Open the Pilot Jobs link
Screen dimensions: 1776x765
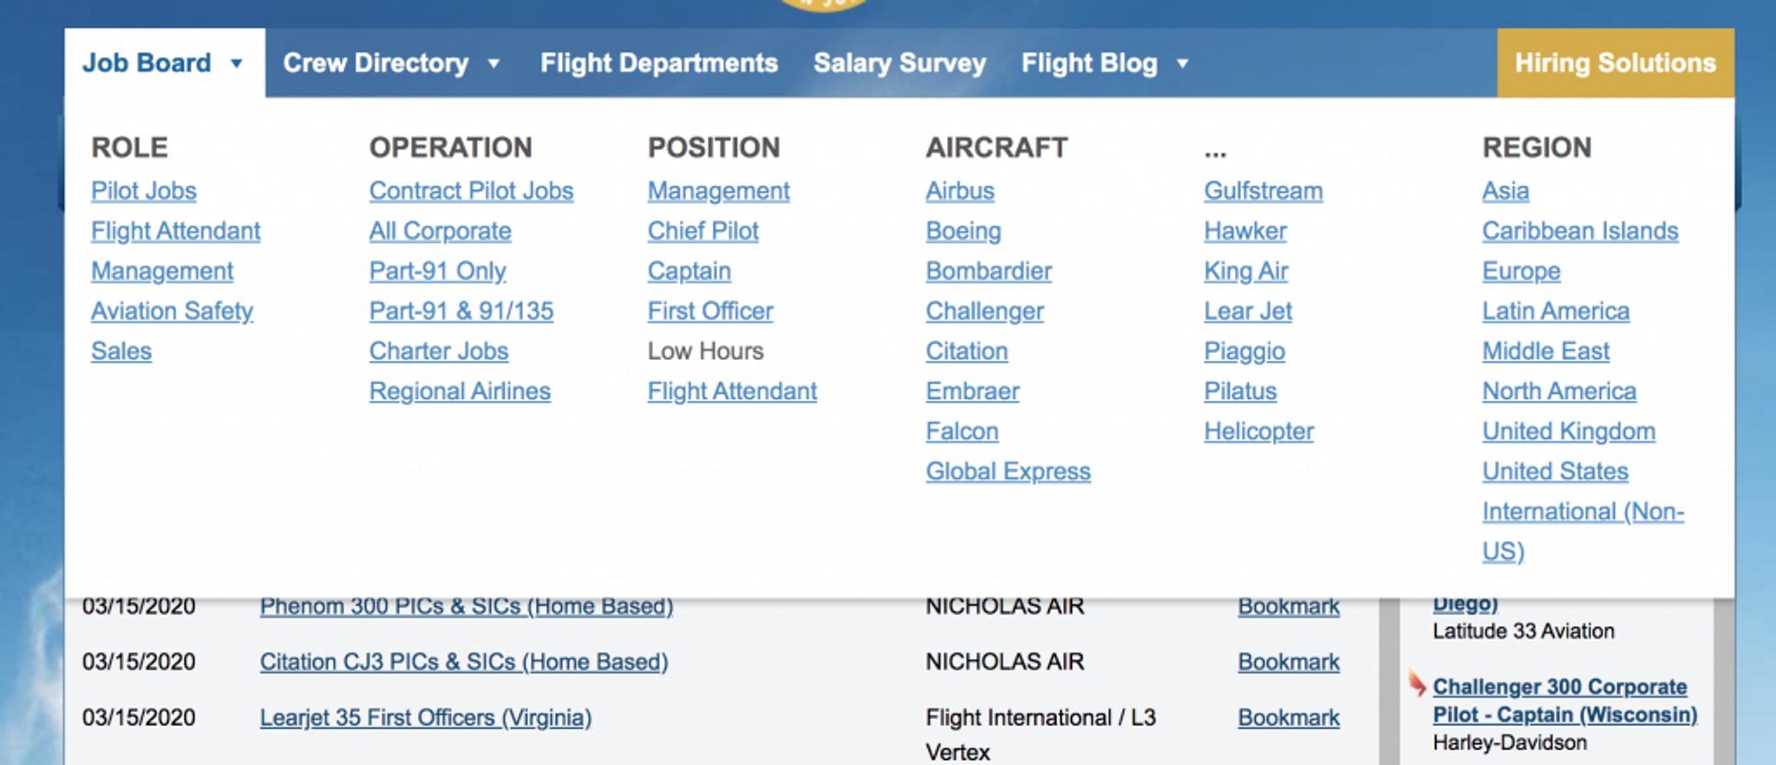144,191
